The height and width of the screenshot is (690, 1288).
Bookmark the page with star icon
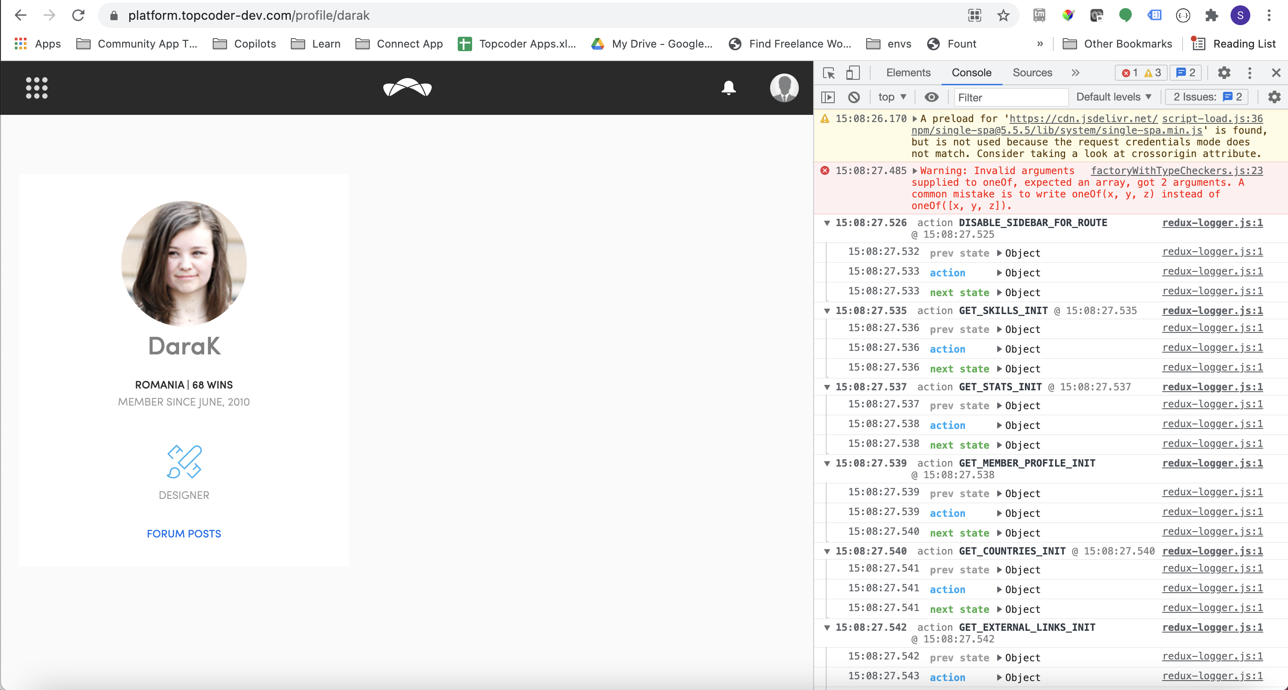tap(1003, 16)
